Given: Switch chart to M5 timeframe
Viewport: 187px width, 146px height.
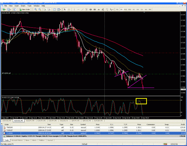Looking at the screenshot, I should coord(121,9).
